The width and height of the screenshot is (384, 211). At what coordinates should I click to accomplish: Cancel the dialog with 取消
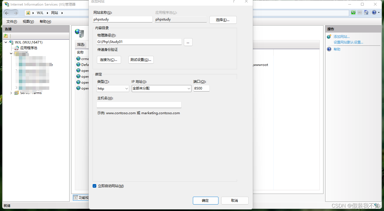coord(235,201)
